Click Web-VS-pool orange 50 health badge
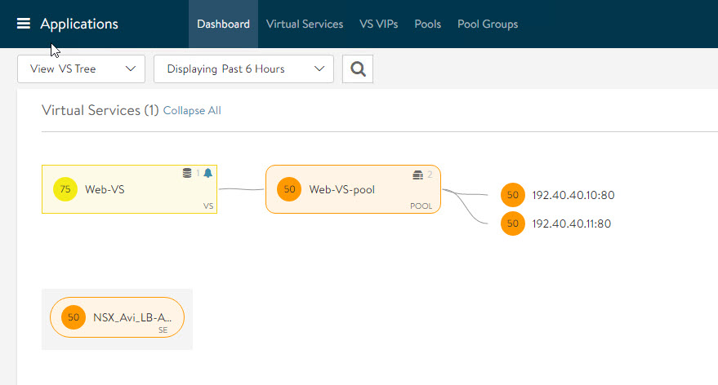Image resolution: width=718 pixels, height=385 pixels. coord(289,190)
